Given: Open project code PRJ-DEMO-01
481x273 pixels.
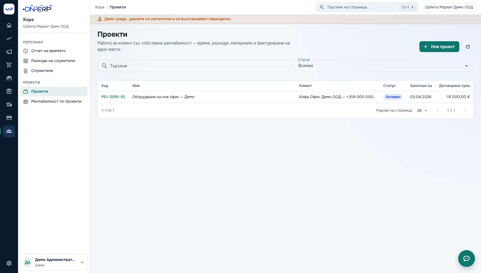Looking at the screenshot, I should point(113,97).
